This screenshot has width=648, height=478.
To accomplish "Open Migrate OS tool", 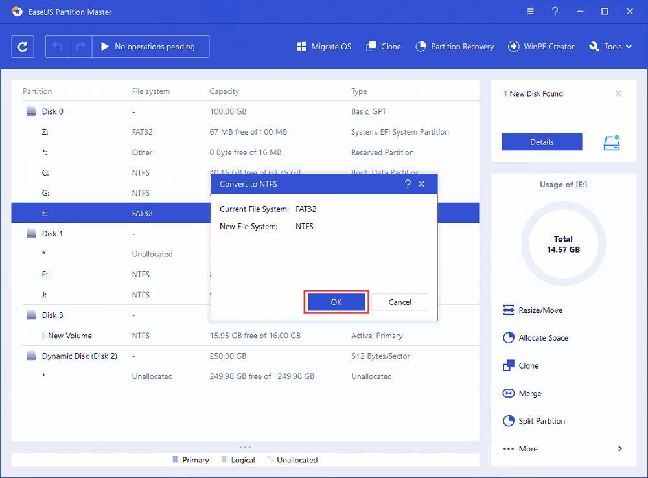I will tap(323, 47).
